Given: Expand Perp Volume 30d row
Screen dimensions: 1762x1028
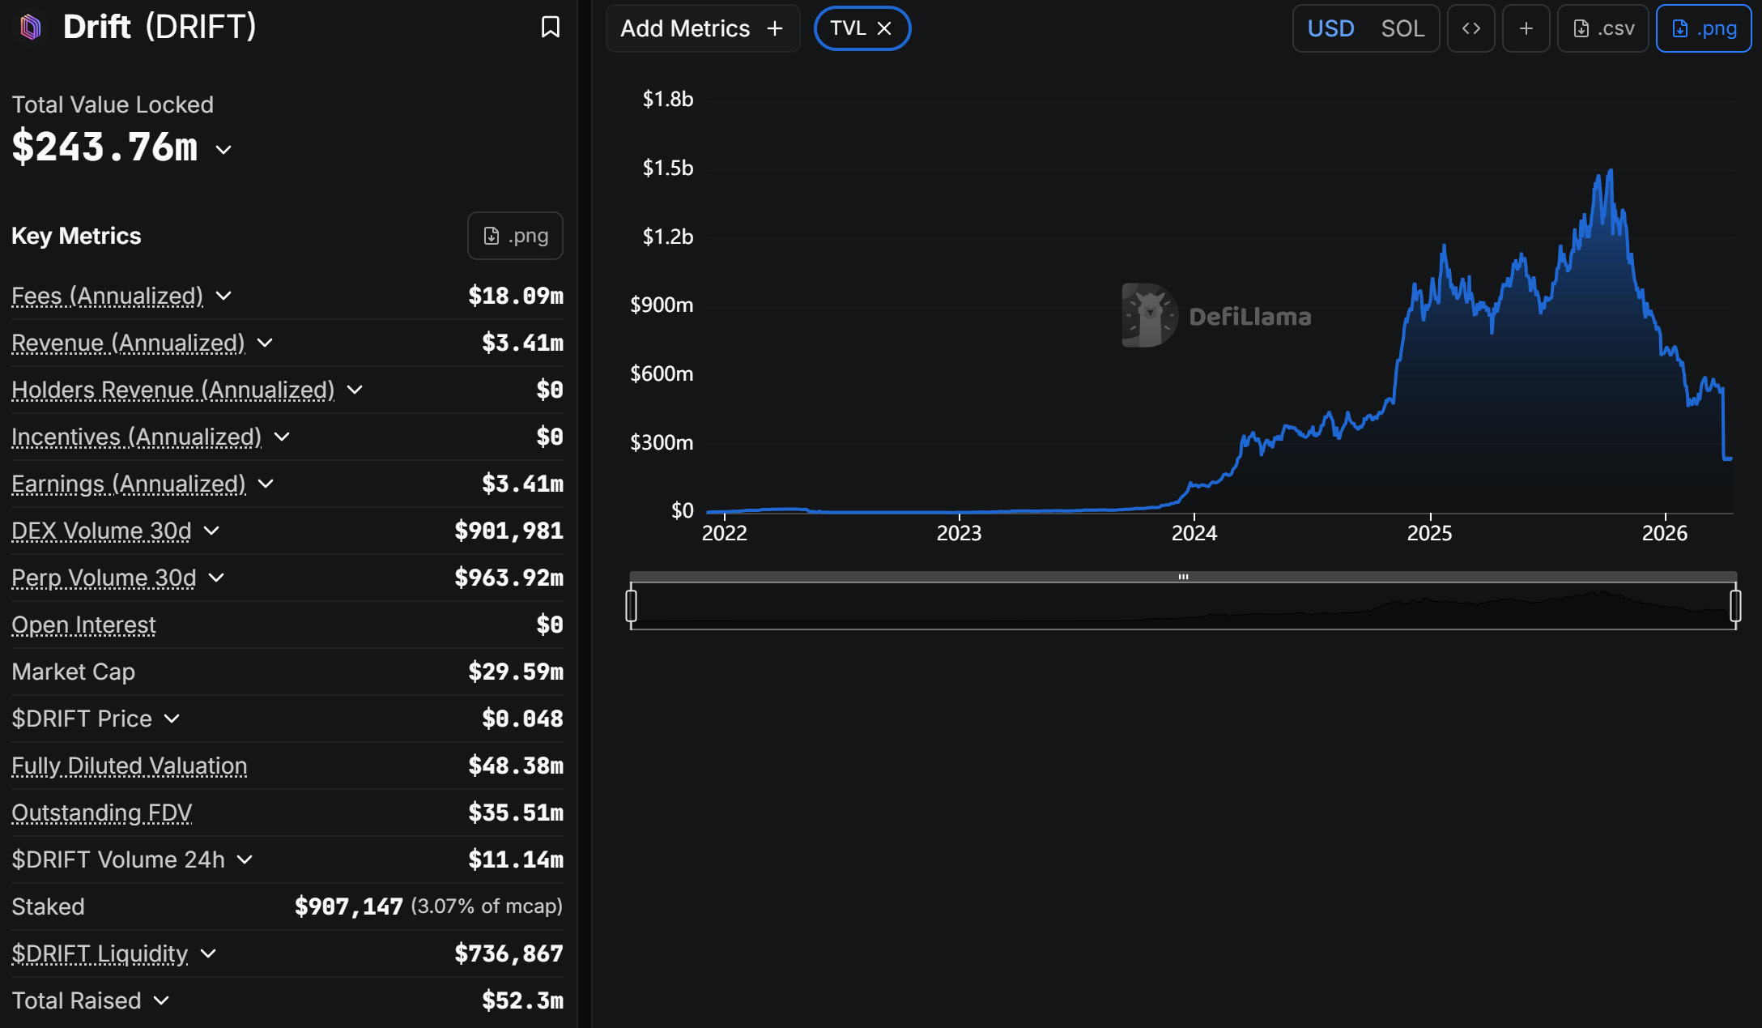Looking at the screenshot, I should [216, 578].
